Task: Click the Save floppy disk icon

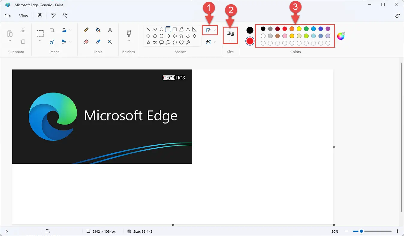Action: coord(40,16)
